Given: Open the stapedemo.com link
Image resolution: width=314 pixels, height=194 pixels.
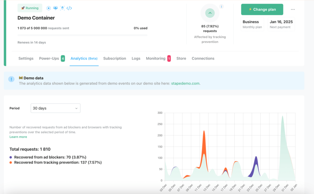Looking at the screenshot, I should 186,83.
